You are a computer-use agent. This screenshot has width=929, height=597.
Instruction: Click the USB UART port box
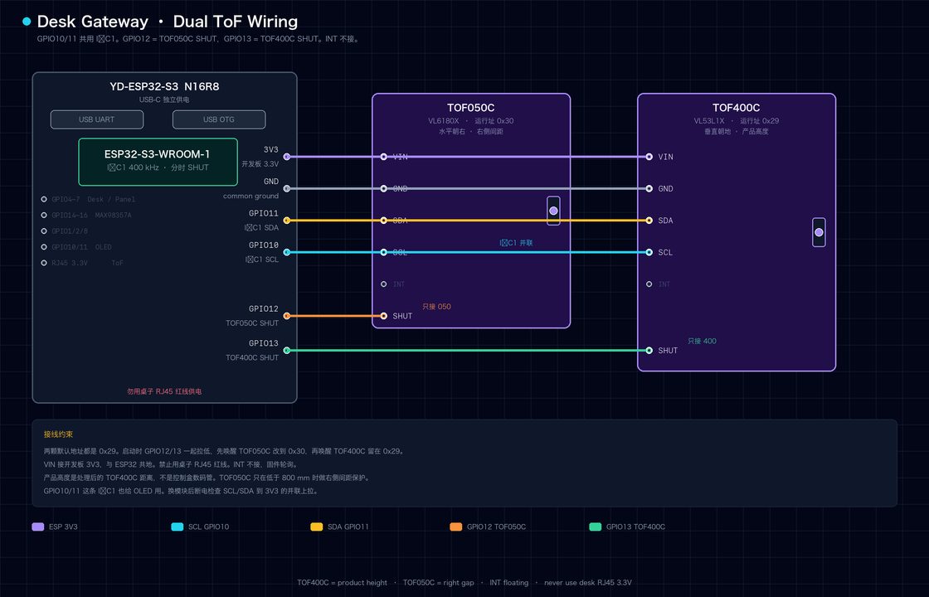(96, 119)
